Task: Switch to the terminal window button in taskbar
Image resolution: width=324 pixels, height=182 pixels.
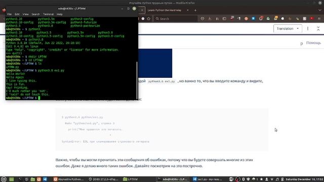Action: tap(173, 179)
